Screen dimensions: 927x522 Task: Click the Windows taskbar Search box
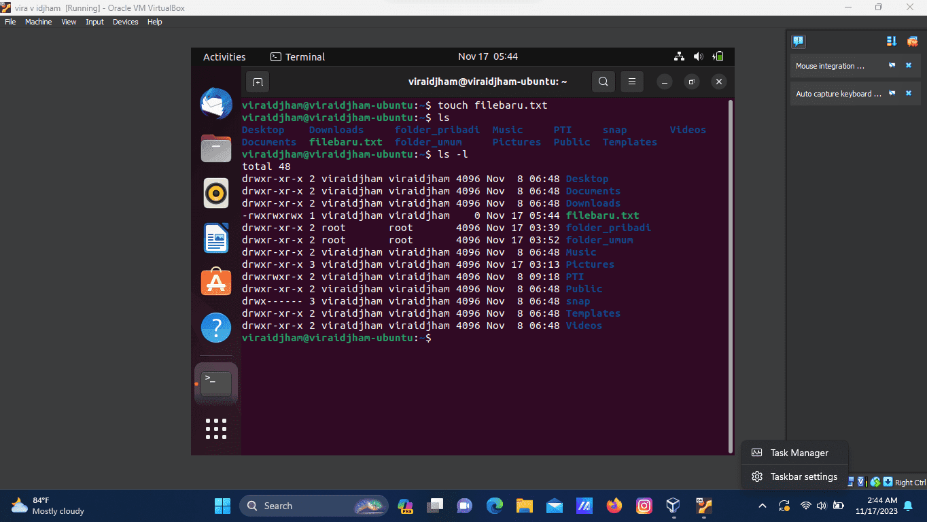pyautogui.click(x=314, y=506)
